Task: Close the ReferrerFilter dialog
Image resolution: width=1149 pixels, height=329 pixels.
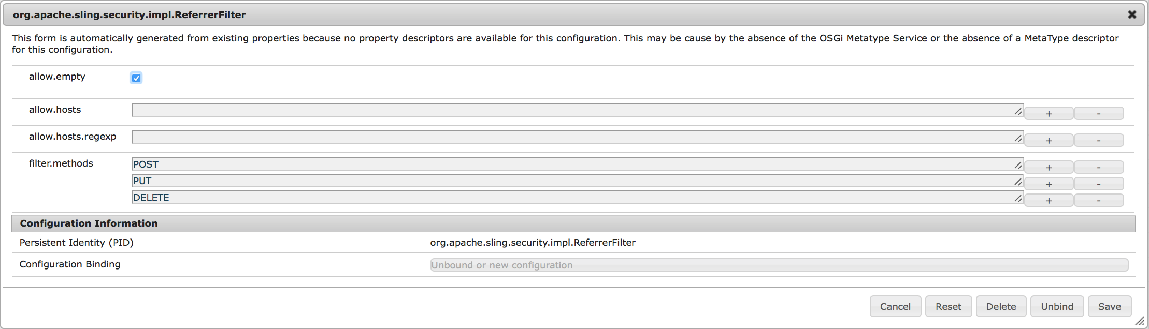Action: [x=1132, y=14]
